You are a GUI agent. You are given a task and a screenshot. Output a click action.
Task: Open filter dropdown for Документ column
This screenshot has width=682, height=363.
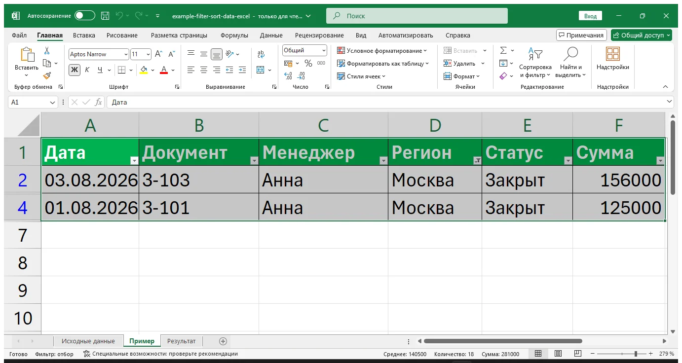[x=254, y=161]
